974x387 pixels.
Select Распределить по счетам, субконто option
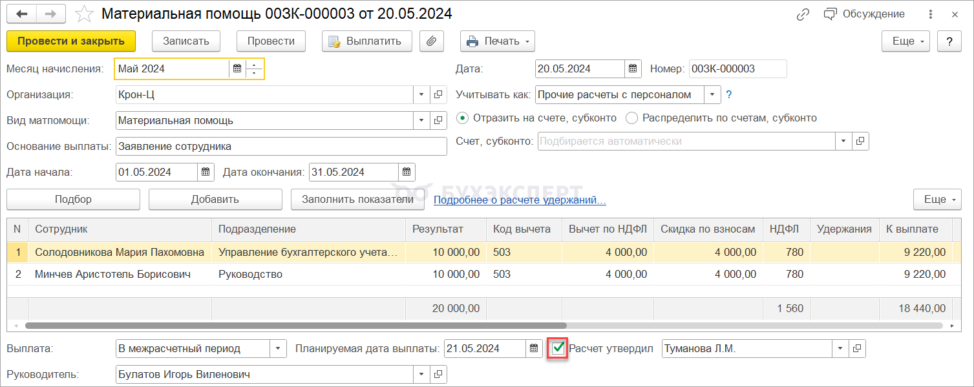click(631, 118)
